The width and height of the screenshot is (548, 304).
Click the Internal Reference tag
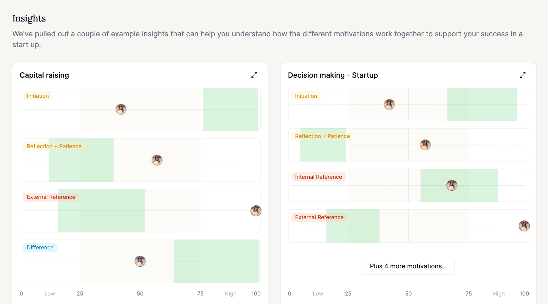pyautogui.click(x=319, y=177)
